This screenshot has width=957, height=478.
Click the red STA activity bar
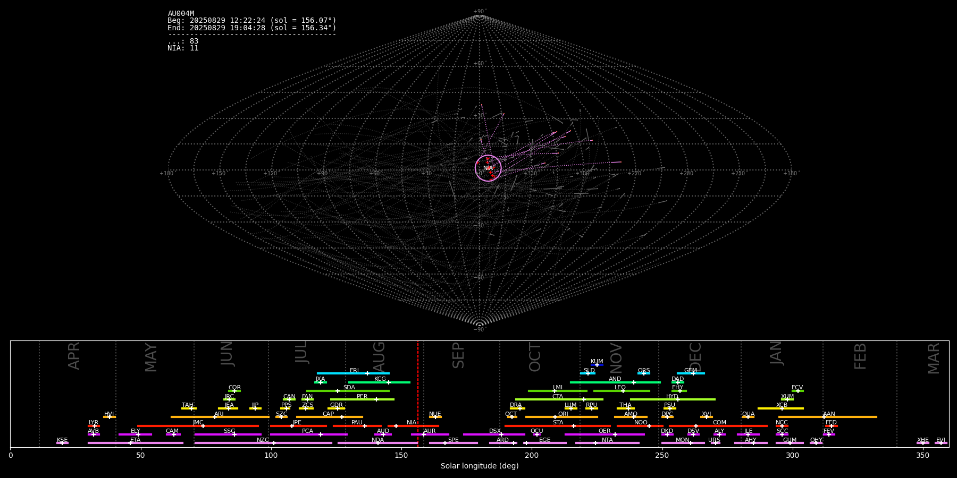[558, 426]
